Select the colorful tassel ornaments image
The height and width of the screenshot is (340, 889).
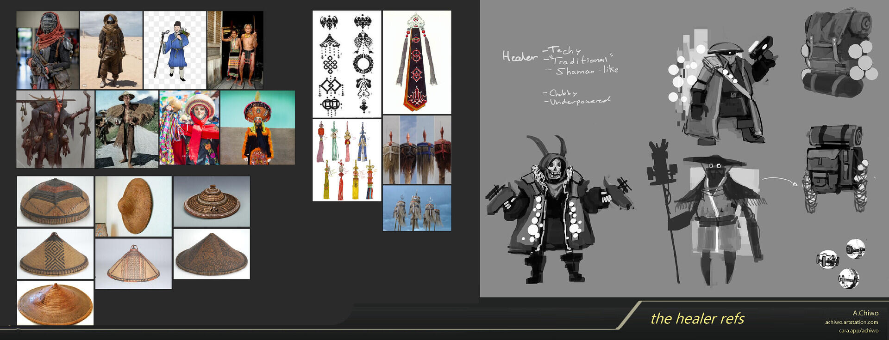(347, 160)
